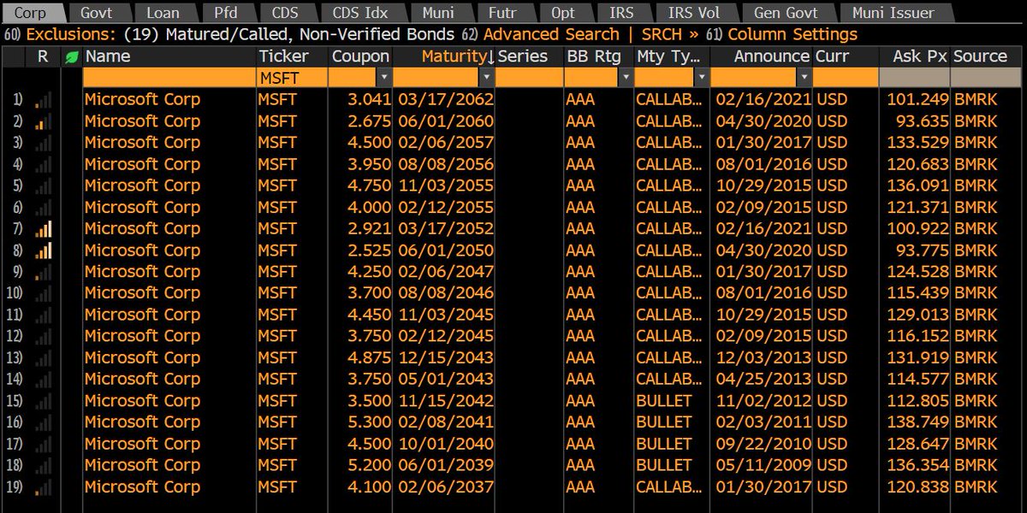Open the Announce filter dropdown arrow
The image size is (1027, 513).
(803, 78)
